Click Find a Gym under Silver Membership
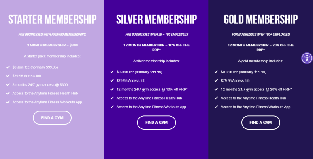The width and height of the screenshot is (313, 159). pos(156,123)
